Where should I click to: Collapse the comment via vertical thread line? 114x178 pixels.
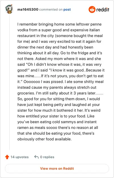[x=9, y=82]
